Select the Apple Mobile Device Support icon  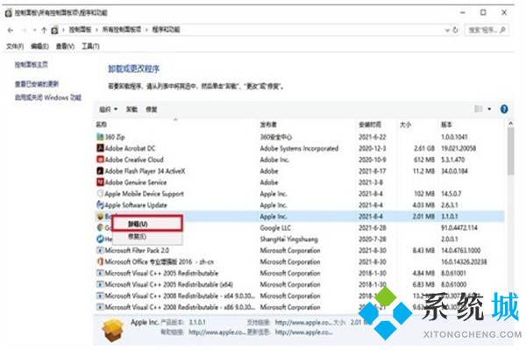[100, 194]
